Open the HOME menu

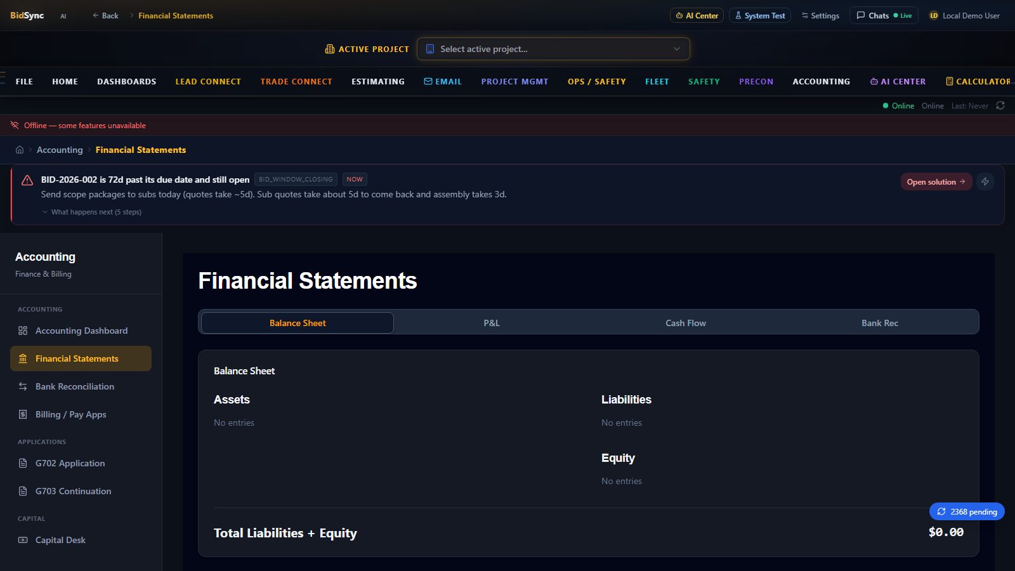65,81
